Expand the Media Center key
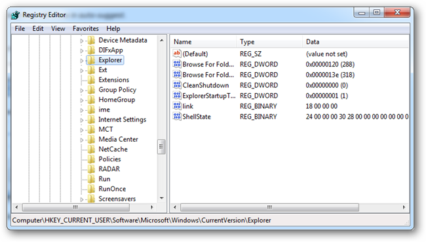 pos(82,140)
